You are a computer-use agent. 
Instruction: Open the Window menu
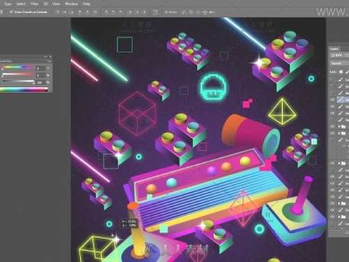71,4
